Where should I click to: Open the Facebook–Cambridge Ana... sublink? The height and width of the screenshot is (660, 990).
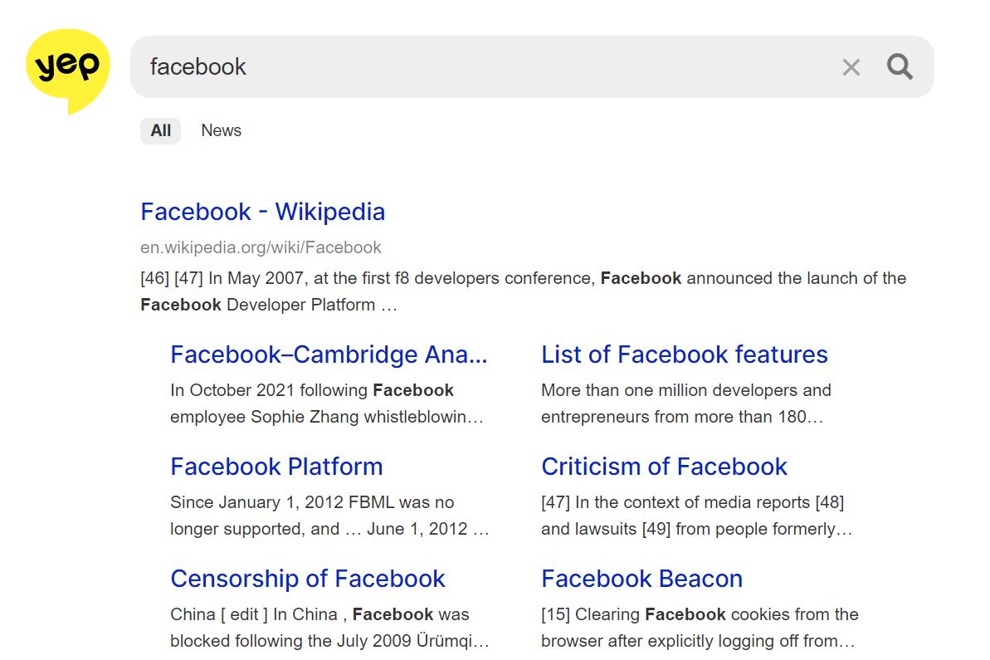pyautogui.click(x=329, y=355)
